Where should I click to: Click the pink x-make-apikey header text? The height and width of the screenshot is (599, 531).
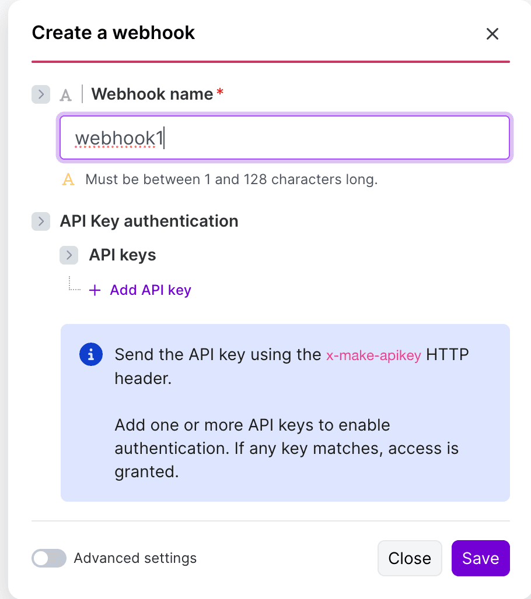pos(373,355)
